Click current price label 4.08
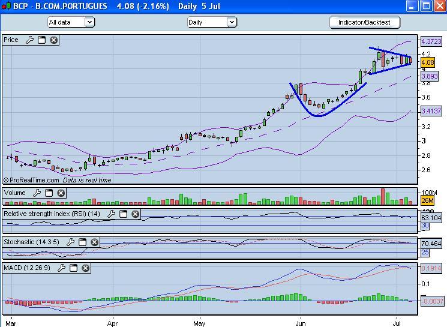Image resolution: width=447 pixels, height=327 pixels. (428, 62)
